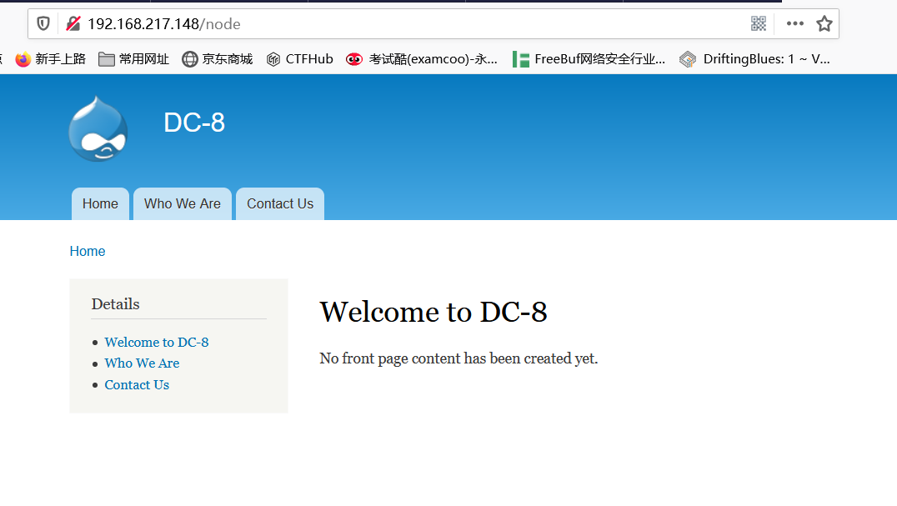
Task: Open the insecure connection padlock info
Action: click(73, 24)
